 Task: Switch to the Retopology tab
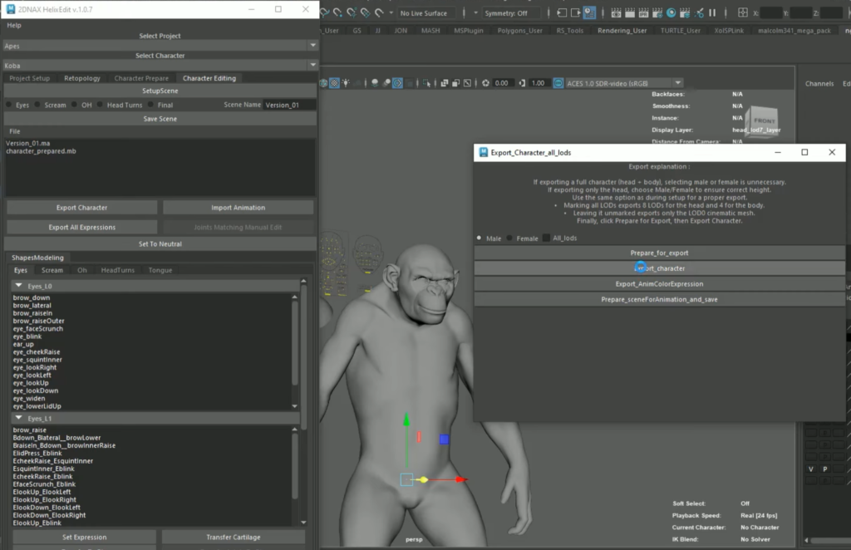tap(81, 78)
